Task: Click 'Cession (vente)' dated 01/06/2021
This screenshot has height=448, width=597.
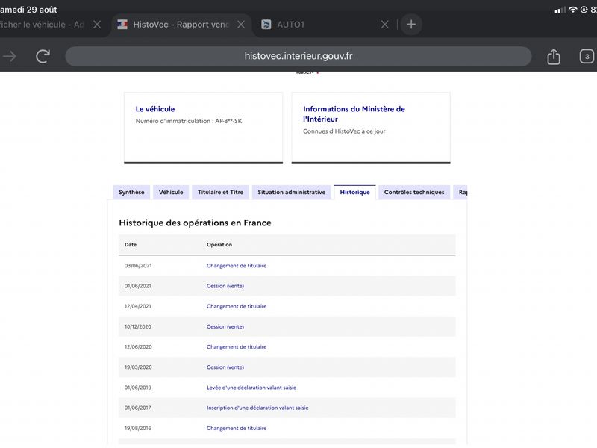Action: pos(225,286)
